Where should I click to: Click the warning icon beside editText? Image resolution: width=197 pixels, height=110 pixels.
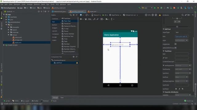[77, 63]
